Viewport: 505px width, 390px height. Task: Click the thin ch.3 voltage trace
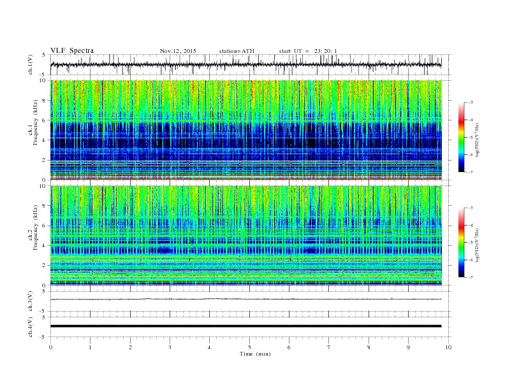245,300
